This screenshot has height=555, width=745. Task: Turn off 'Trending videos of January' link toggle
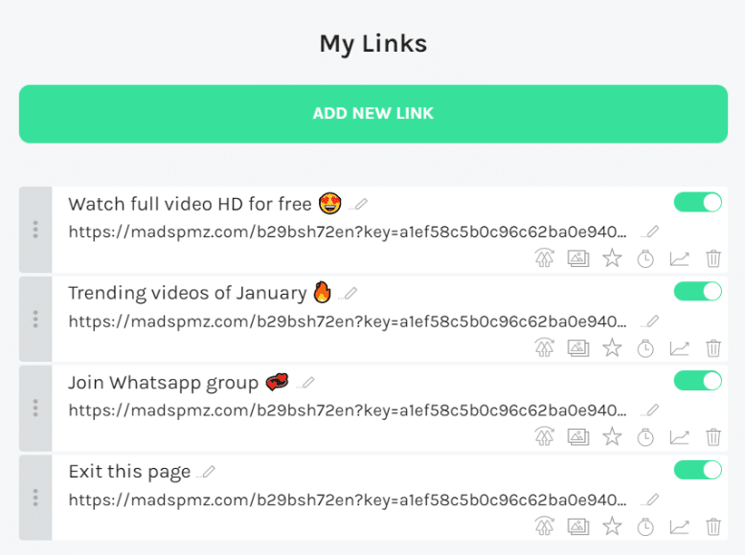[697, 291]
